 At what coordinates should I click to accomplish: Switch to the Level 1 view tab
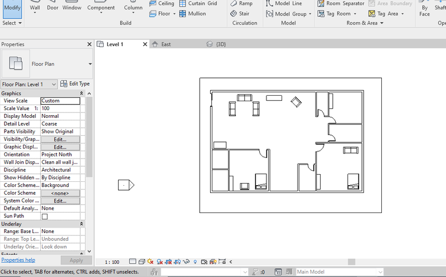pyautogui.click(x=115, y=44)
